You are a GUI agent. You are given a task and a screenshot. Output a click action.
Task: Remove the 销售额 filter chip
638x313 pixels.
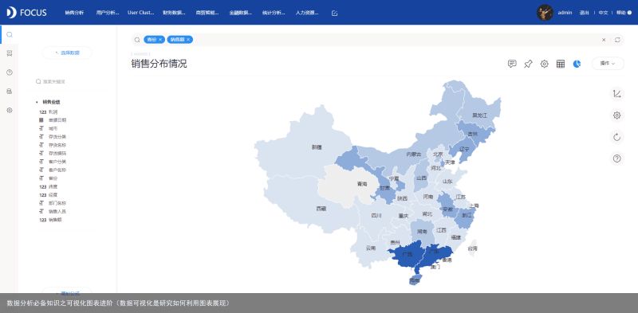click(188, 40)
